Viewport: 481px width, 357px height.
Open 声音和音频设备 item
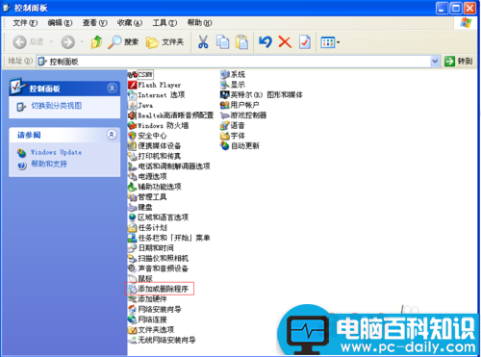tap(158, 268)
